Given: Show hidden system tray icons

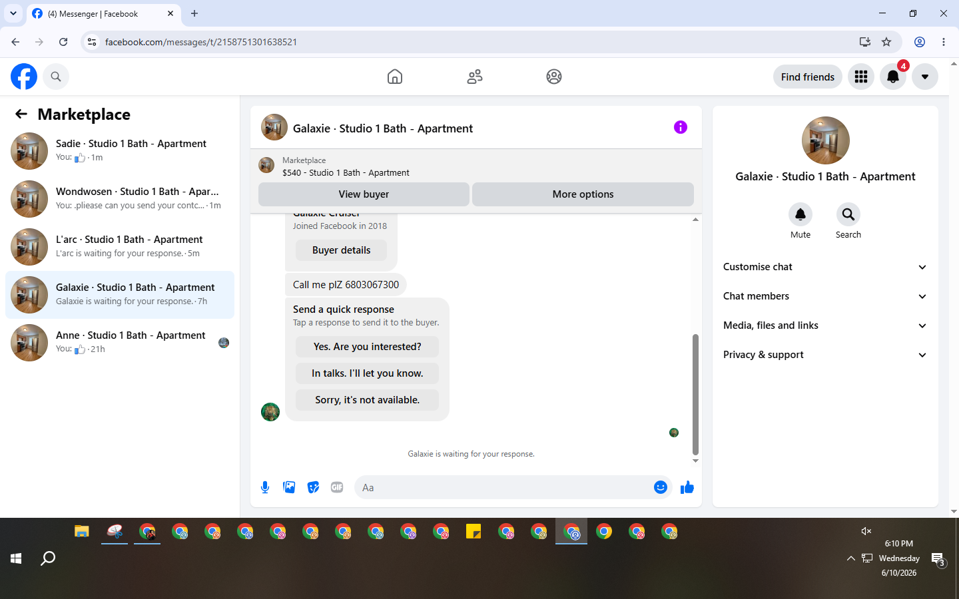Looking at the screenshot, I should tap(850, 558).
